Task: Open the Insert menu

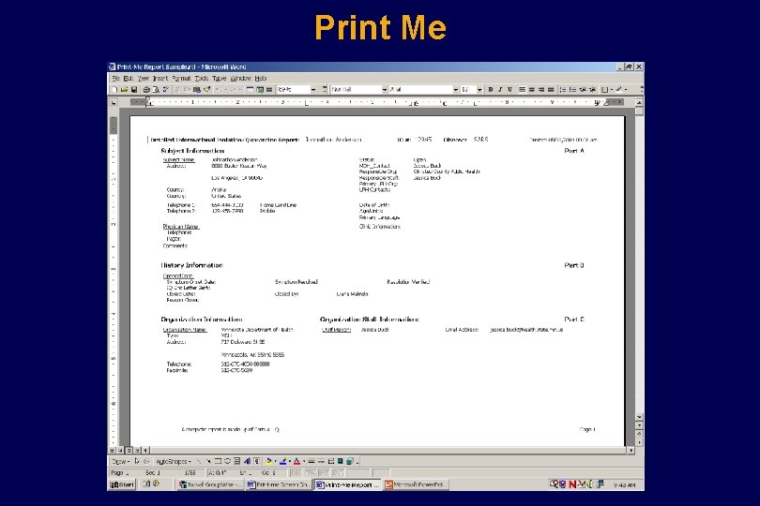Action: [160, 78]
